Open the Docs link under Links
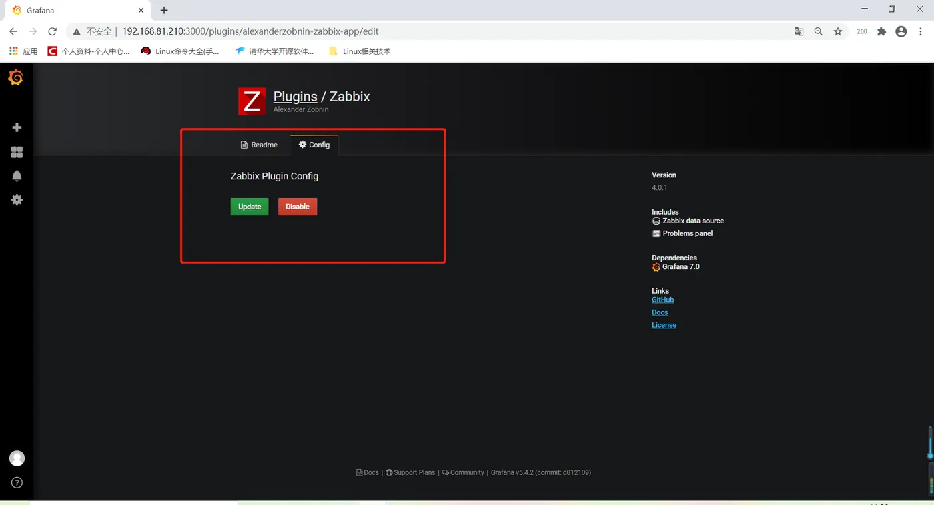The width and height of the screenshot is (934, 505). point(660,312)
